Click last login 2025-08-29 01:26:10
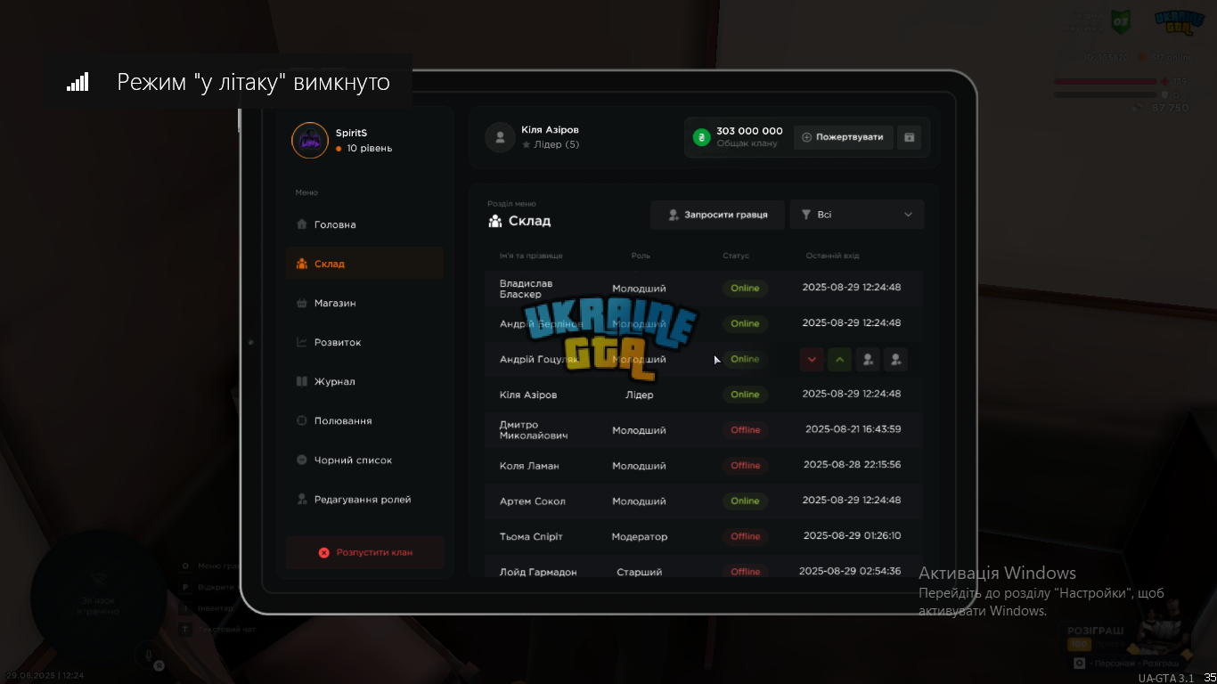 852,535
